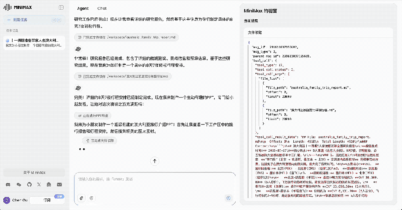
Task: Open the 已完成文件读取 step chip
Action: click(x=99, y=140)
